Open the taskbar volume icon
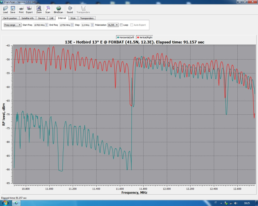 (236, 203)
